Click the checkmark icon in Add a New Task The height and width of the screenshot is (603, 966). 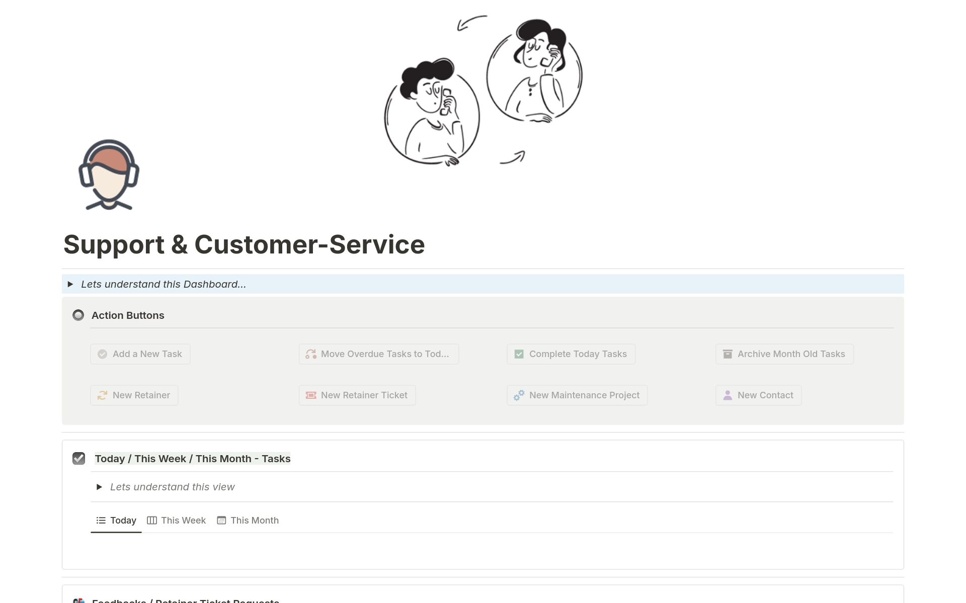point(102,354)
